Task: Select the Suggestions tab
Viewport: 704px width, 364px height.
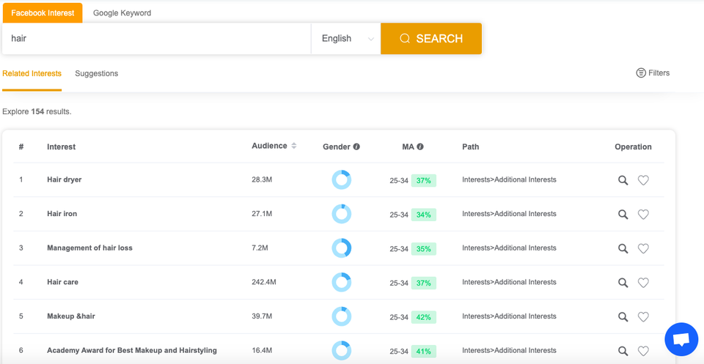Action: point(97,73)
